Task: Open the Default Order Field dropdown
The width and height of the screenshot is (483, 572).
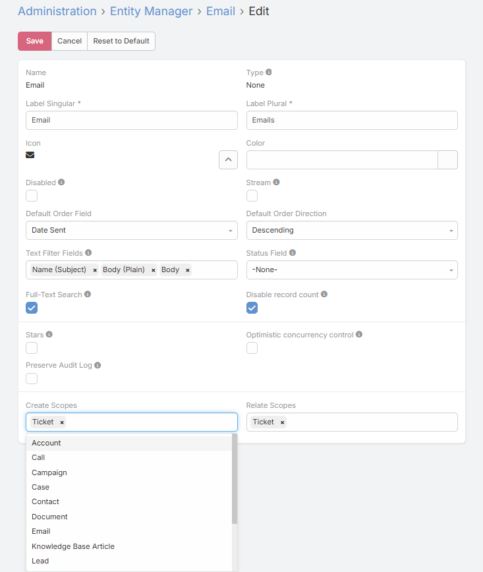Action: 132,230
